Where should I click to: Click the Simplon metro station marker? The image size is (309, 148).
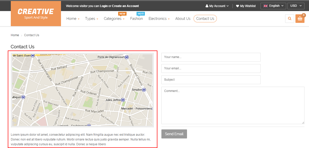pos(144,90)
